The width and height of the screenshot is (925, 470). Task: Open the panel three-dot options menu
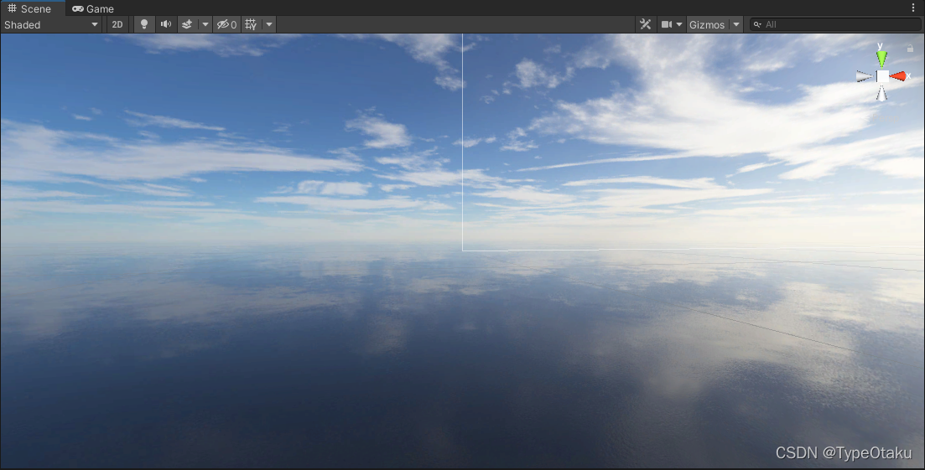pos(913,8)
